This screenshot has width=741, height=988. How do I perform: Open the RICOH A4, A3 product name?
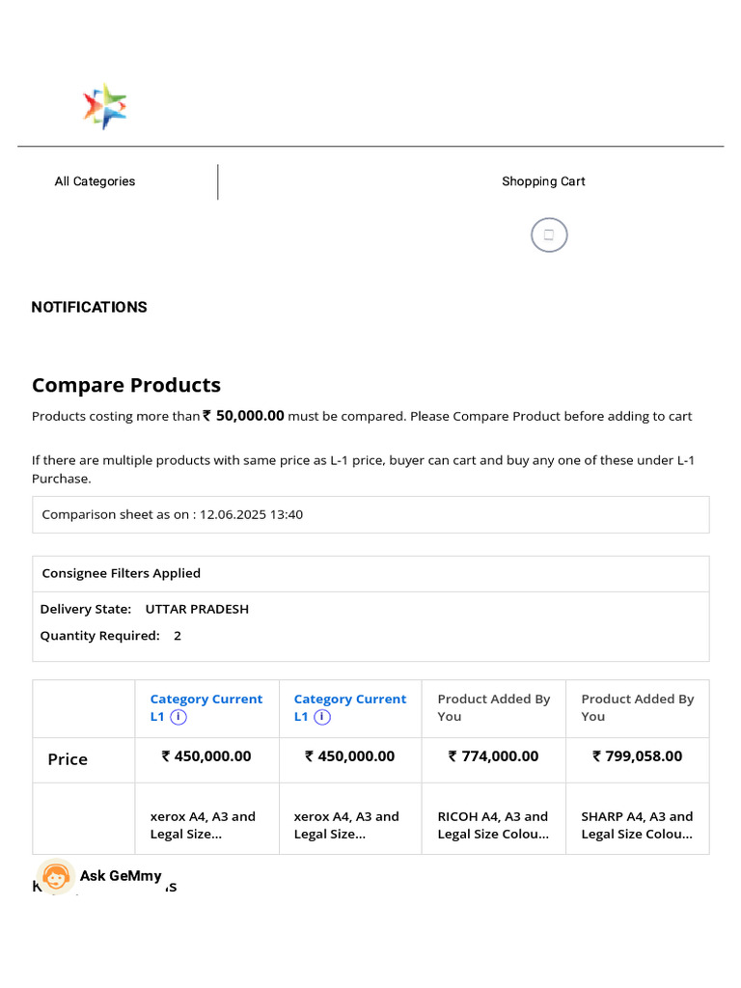(493, 825)
